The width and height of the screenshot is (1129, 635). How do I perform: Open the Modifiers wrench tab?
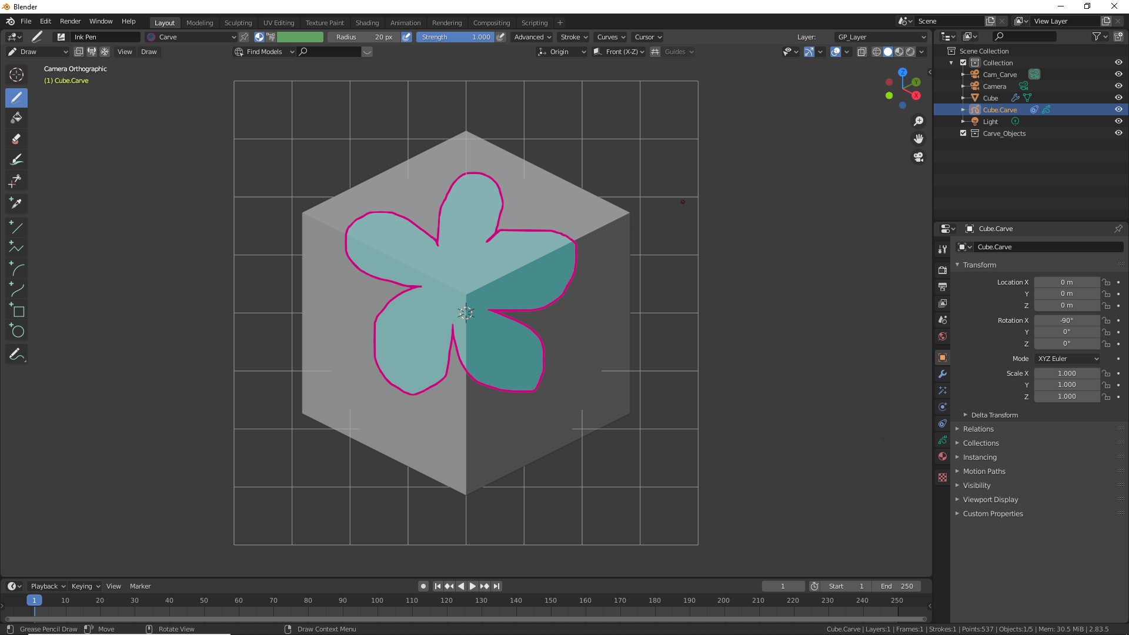(943, 374)
